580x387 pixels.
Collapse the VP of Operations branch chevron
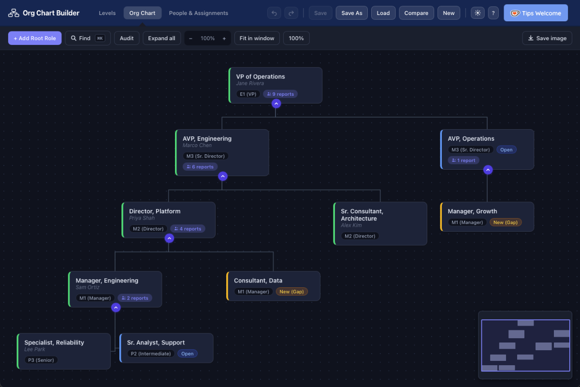pyautogui.click(x=276, y=103)
